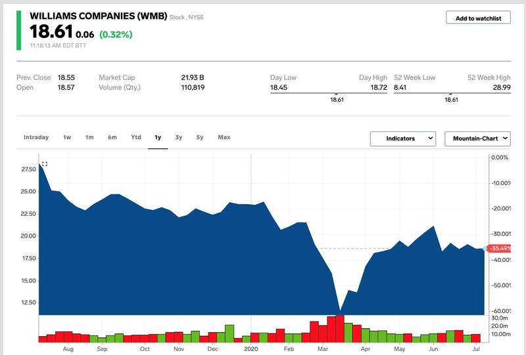Select the Ytd time range tab

click(x=136, y=137)
